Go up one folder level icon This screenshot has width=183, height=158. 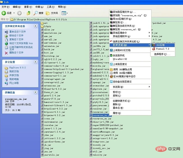[29, 13]
